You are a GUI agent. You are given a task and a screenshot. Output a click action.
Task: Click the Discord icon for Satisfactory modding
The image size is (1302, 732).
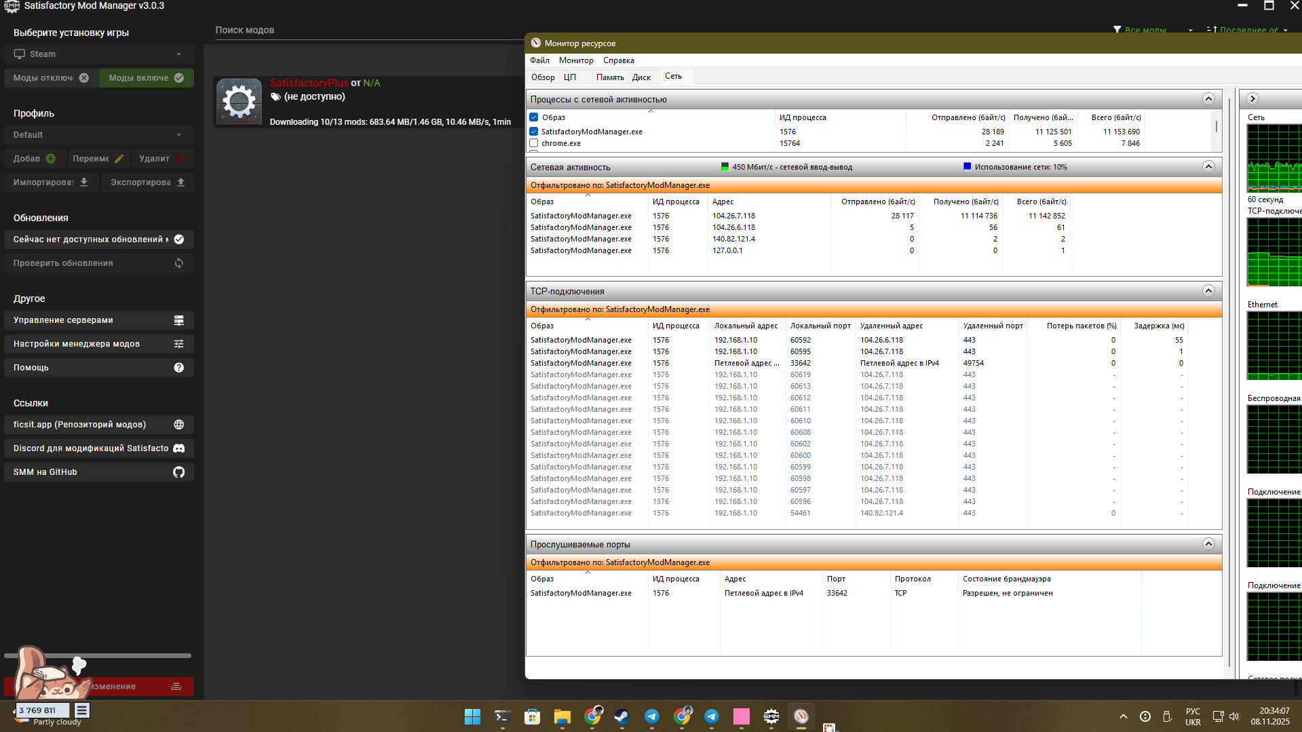coord(178,448)
